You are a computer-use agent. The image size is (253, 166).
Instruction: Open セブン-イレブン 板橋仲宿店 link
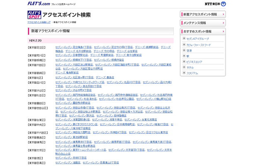coord(109,60)
